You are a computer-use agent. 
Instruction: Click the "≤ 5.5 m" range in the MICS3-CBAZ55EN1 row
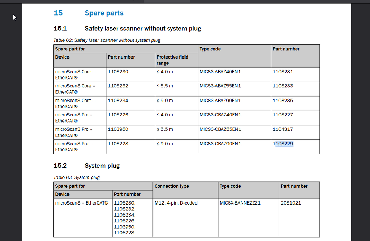coord(165,129)
